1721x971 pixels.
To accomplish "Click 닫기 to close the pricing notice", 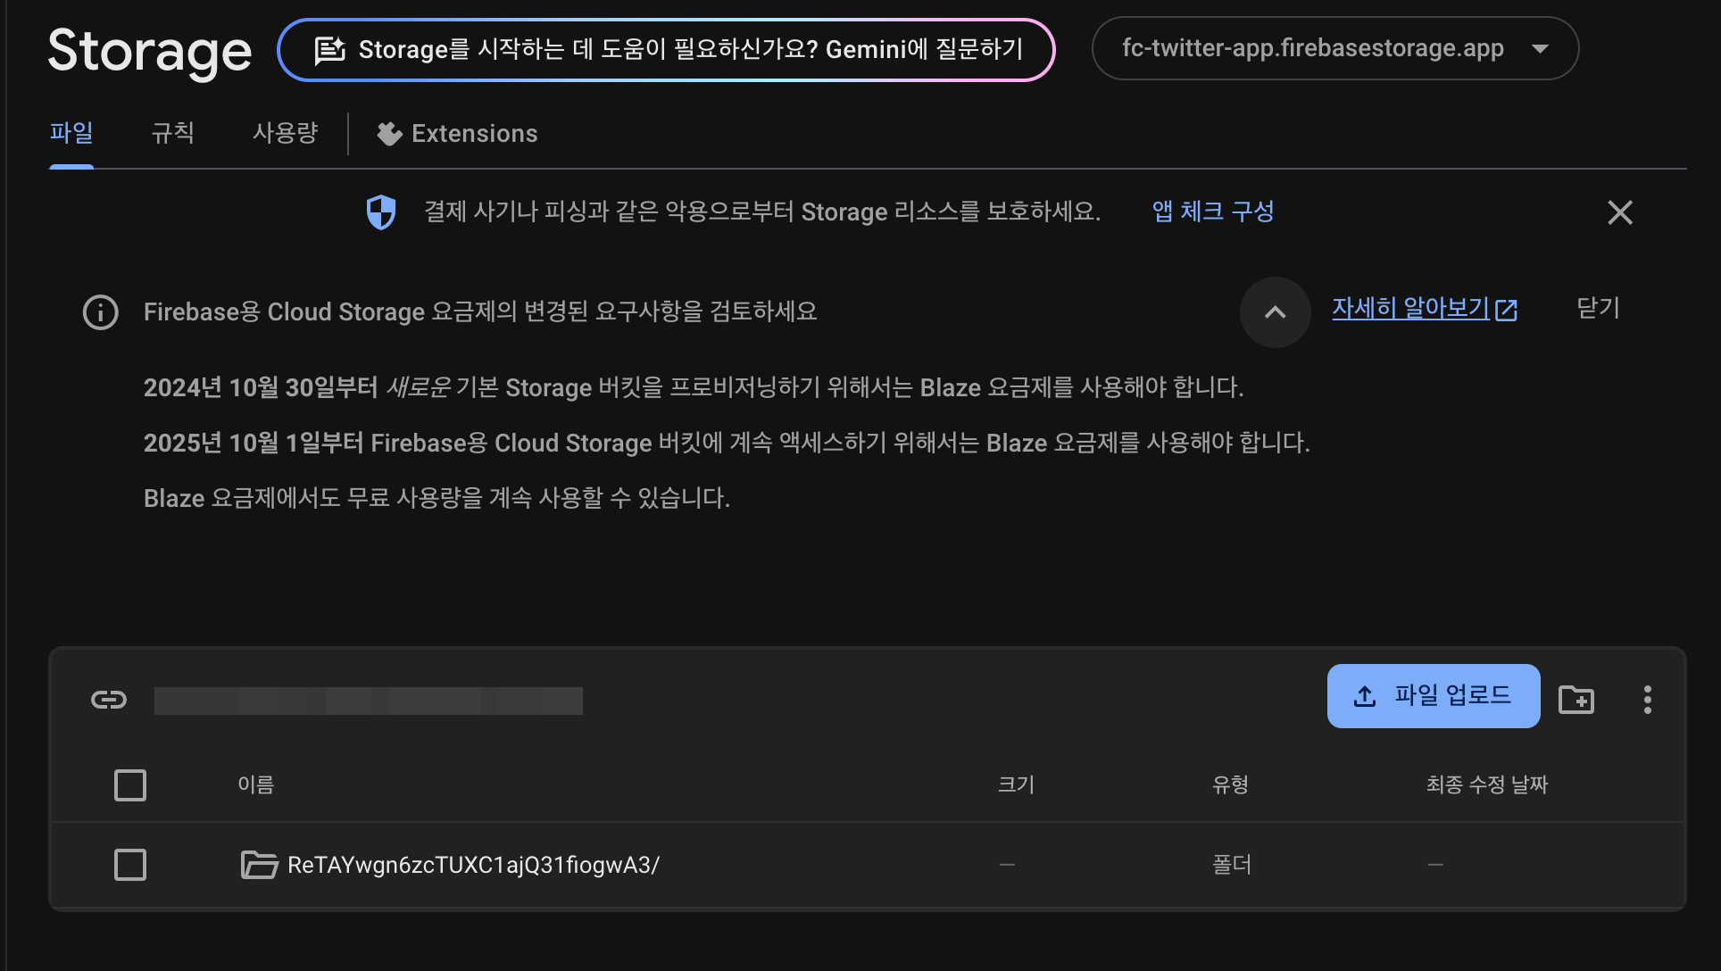I will (x=1597, y=309).
